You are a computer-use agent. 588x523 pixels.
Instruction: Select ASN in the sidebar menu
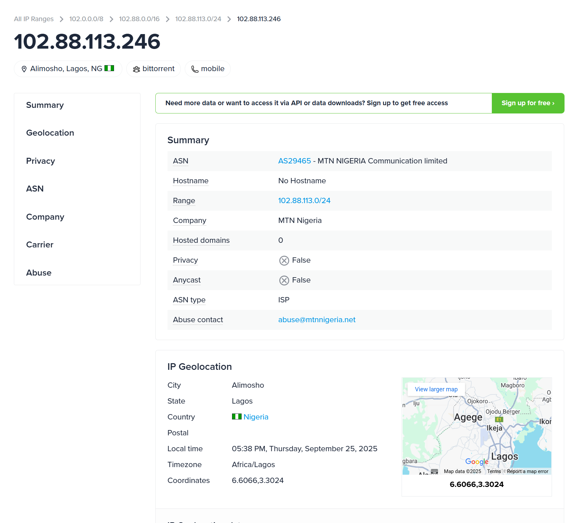pyautogui.click(x=35, y=189)
